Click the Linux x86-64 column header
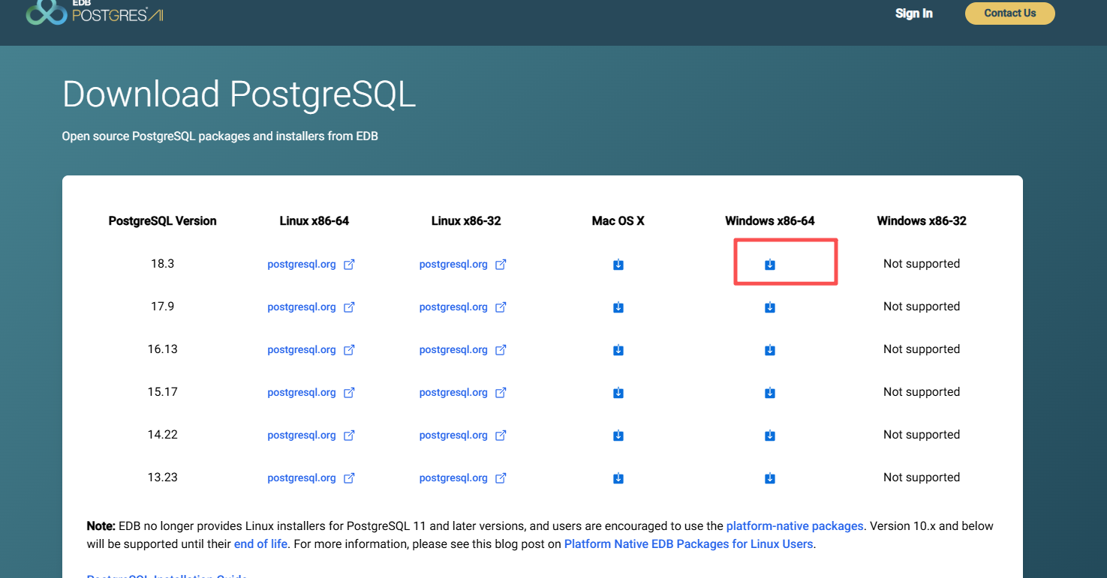This screenshot has height=578, width=1107. pyautogui.click(x=314, y=221)
